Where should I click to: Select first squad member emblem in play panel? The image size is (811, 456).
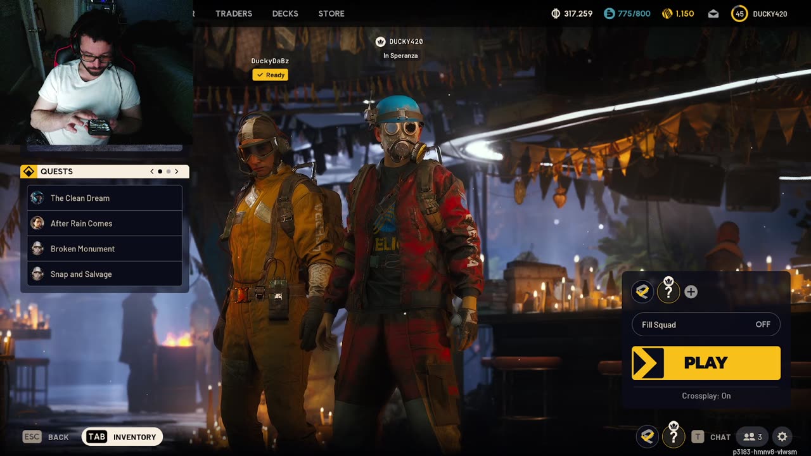click(x=642, y=291)
